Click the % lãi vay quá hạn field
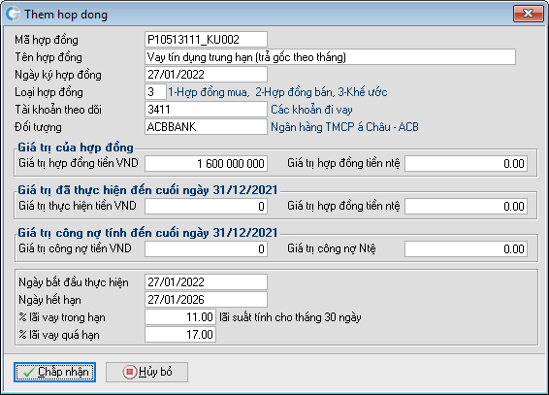This screenshot has width=549, height=395. (x=180, y=335)
